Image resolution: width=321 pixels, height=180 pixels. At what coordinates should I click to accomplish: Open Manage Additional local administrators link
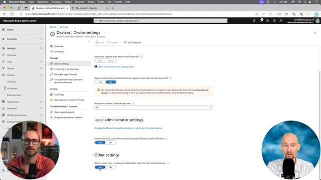coord(128,128)
